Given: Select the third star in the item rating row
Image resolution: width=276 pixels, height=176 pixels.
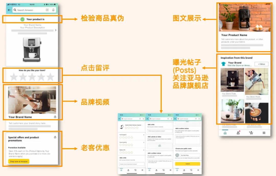Looking at the screenshot, I should click(x=32, y=77).
